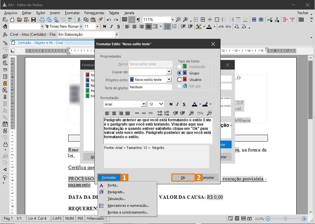Click the highlight color swatch in dialog
315x224 pixels.
(205, 104)
